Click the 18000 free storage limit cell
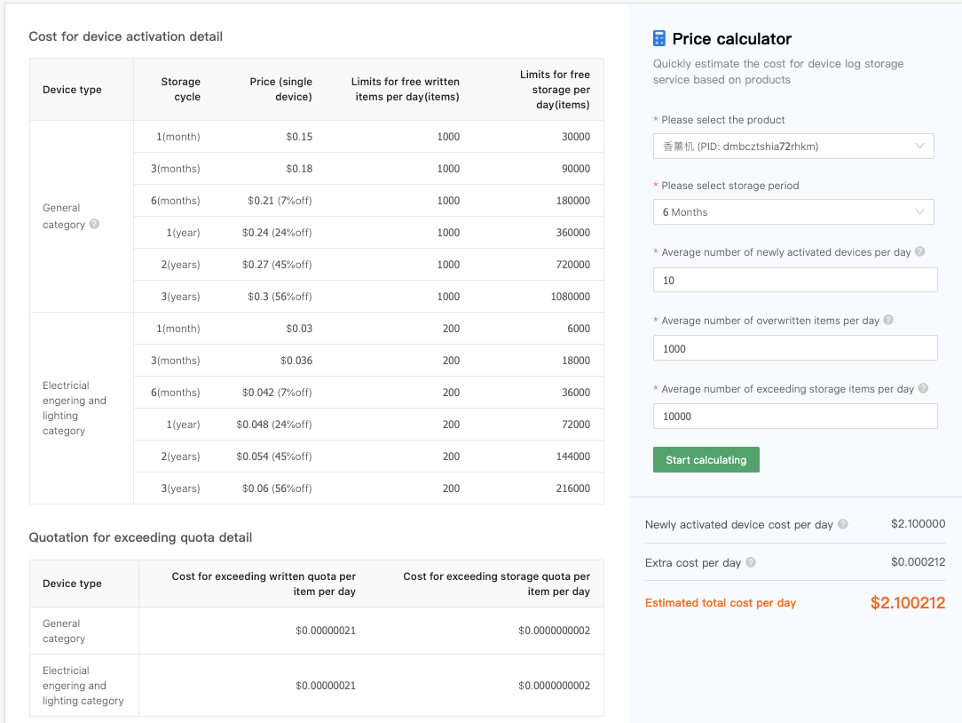The image size is (962, 723). (576, 360)
